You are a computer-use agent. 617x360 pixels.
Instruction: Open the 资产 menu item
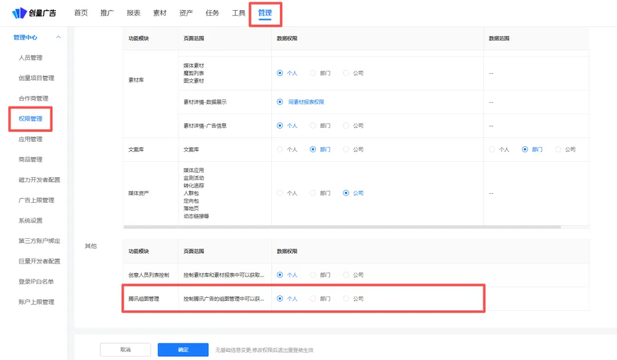pos(186,12)
